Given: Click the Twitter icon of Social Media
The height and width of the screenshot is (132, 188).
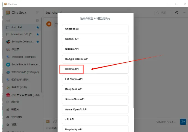Looking at the screenshot, I should coord(8,65).
